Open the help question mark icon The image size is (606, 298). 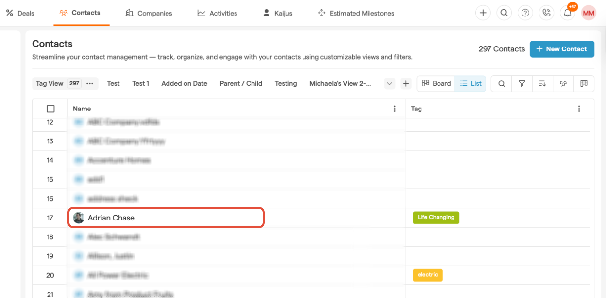[x=525, y=13]
